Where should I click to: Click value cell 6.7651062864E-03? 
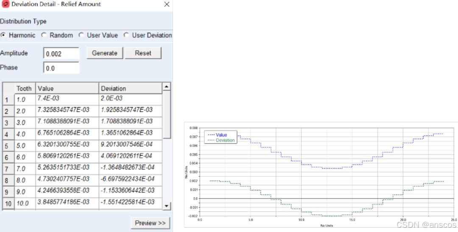coord(67,134)
